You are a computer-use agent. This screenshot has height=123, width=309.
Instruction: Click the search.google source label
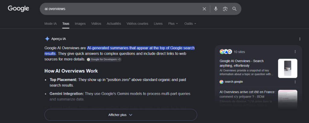tap(234, 82)
